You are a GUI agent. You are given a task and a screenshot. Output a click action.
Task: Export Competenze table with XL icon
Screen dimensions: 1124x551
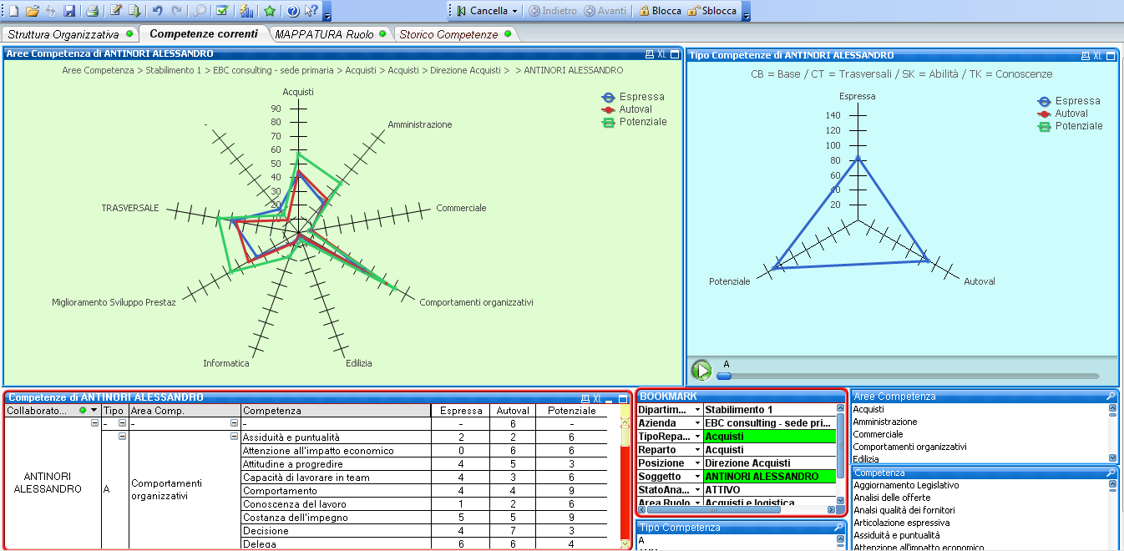point(597,399)
